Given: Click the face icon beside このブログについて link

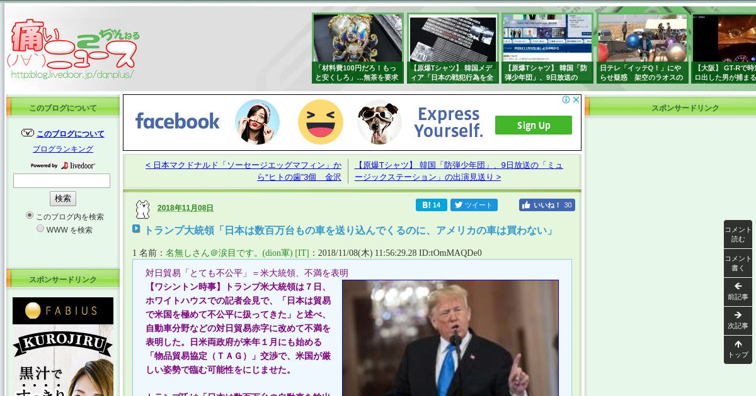Looking at the screenshot, I should (27, 133).
